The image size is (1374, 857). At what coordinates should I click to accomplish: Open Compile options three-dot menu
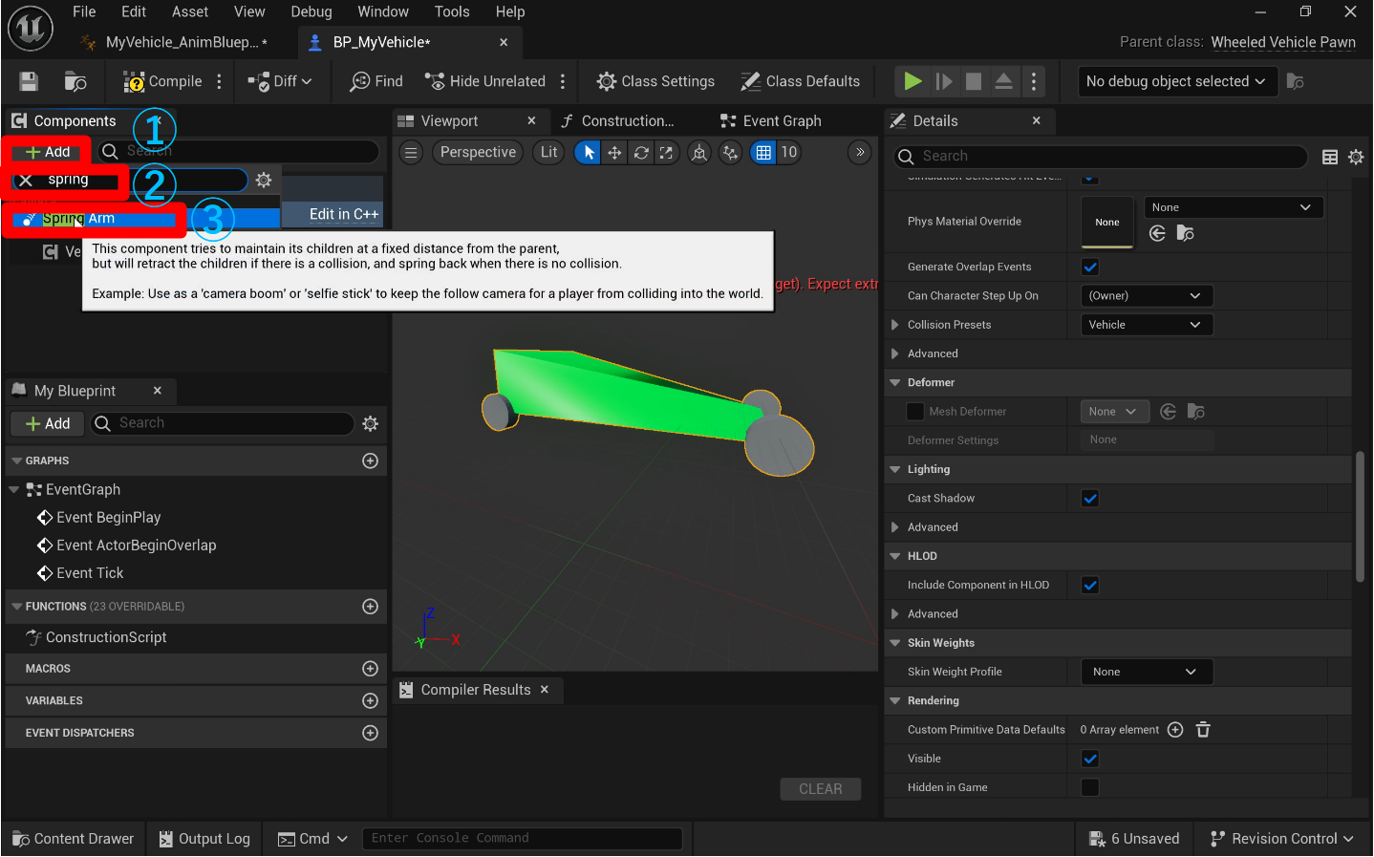(220, 81)
